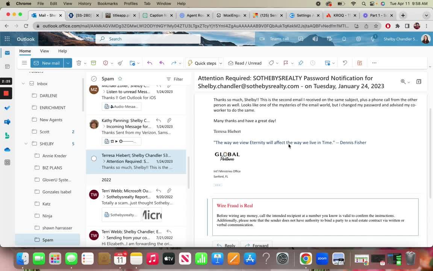Click Forward button below the email
This screenshot has height=271, width=433.
click(x=256, y=245)
